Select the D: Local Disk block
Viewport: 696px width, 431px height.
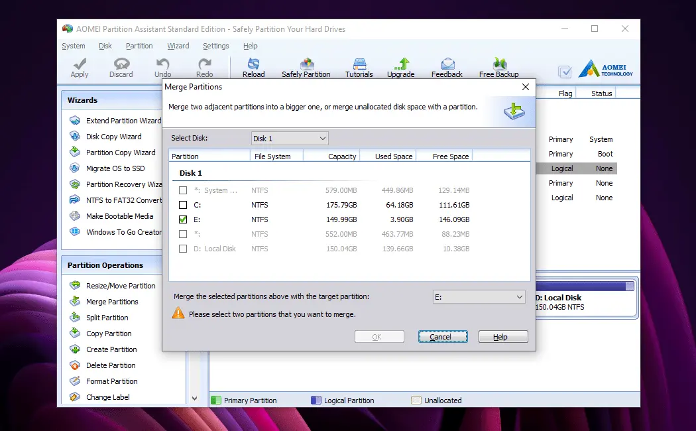[x=586, y=298]
